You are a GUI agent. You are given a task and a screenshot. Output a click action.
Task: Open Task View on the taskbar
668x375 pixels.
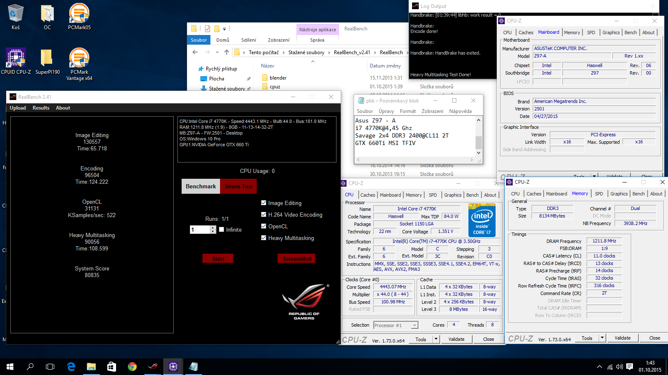(50, 367)
